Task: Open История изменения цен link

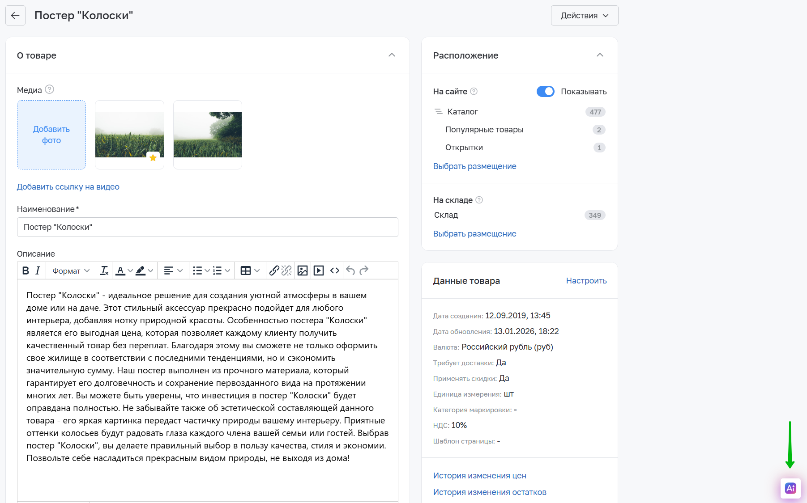Action: [x=479, y=476]
